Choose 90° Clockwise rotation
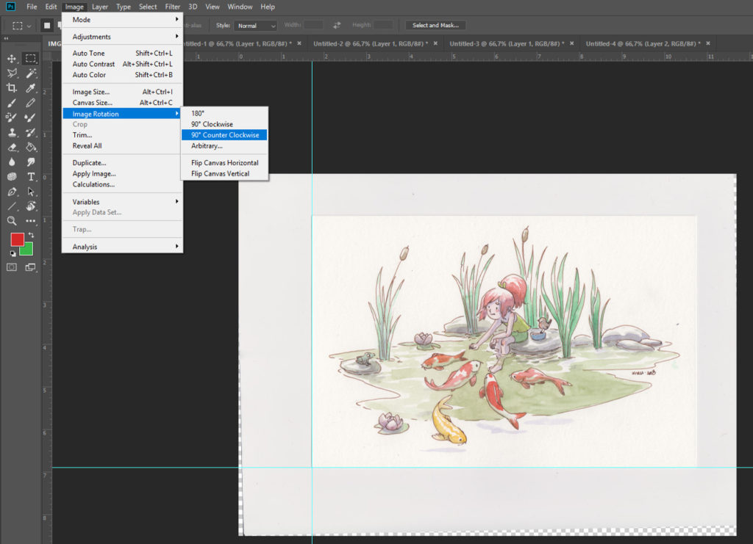The height and width of the screenshot is (544, 753). coord(224,124)
